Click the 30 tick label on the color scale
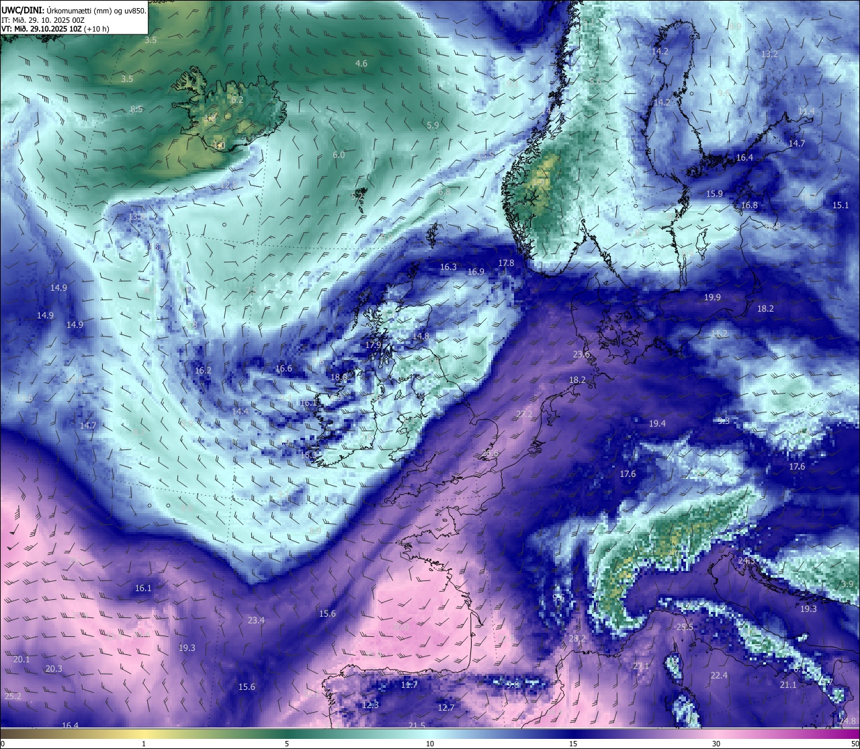 point(716,744)
